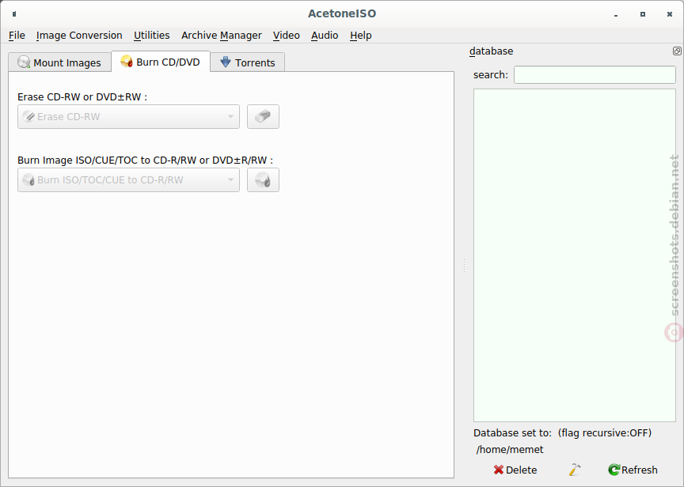Click the 'Erase CD-RW or DVD±RW :' label
Image resolution: width=684 pixels, height=487 pixels.
[82, 97]
